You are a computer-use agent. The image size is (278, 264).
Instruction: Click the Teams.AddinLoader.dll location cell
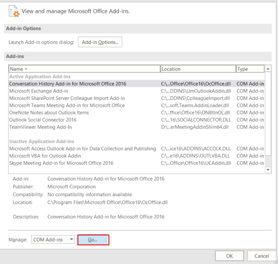(195, 106)
